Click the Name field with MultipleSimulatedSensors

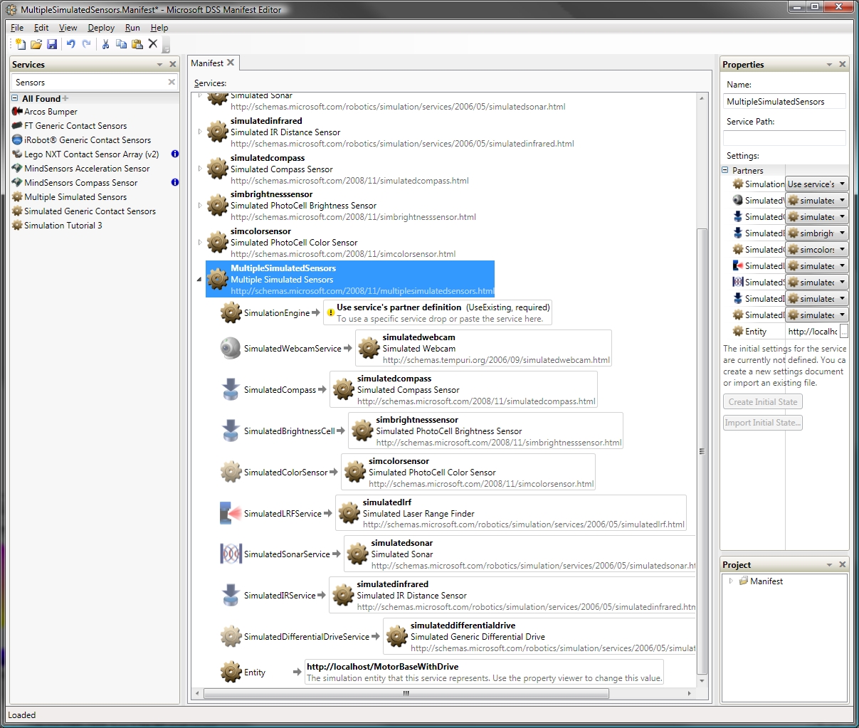coord(784,102)
